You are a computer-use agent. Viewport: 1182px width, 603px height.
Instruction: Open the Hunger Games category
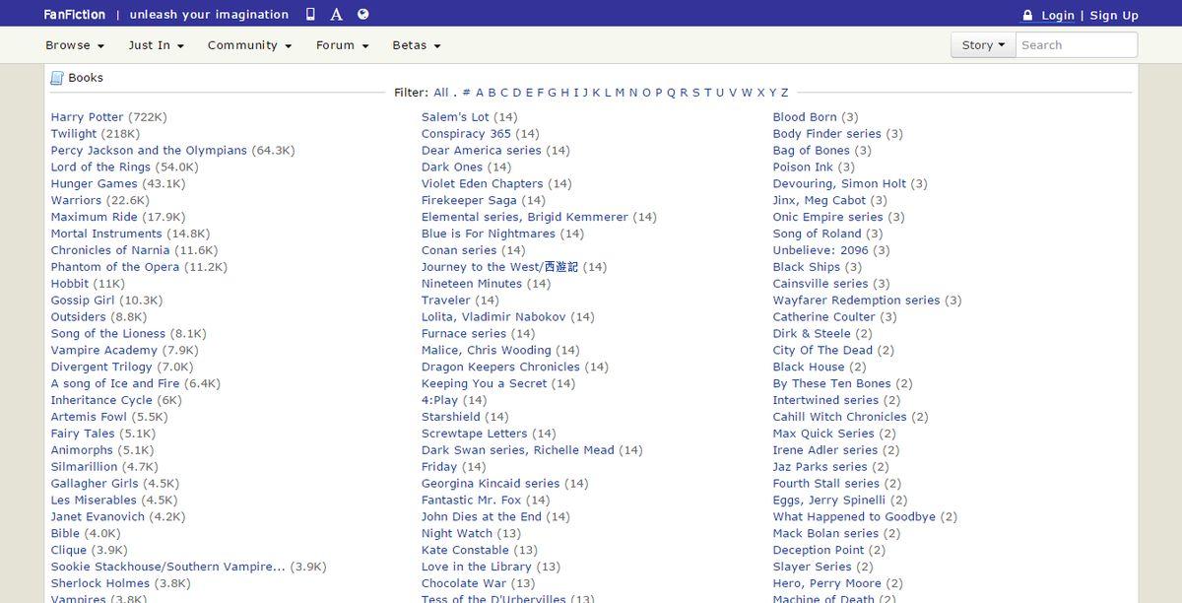[x=95, y=184]
